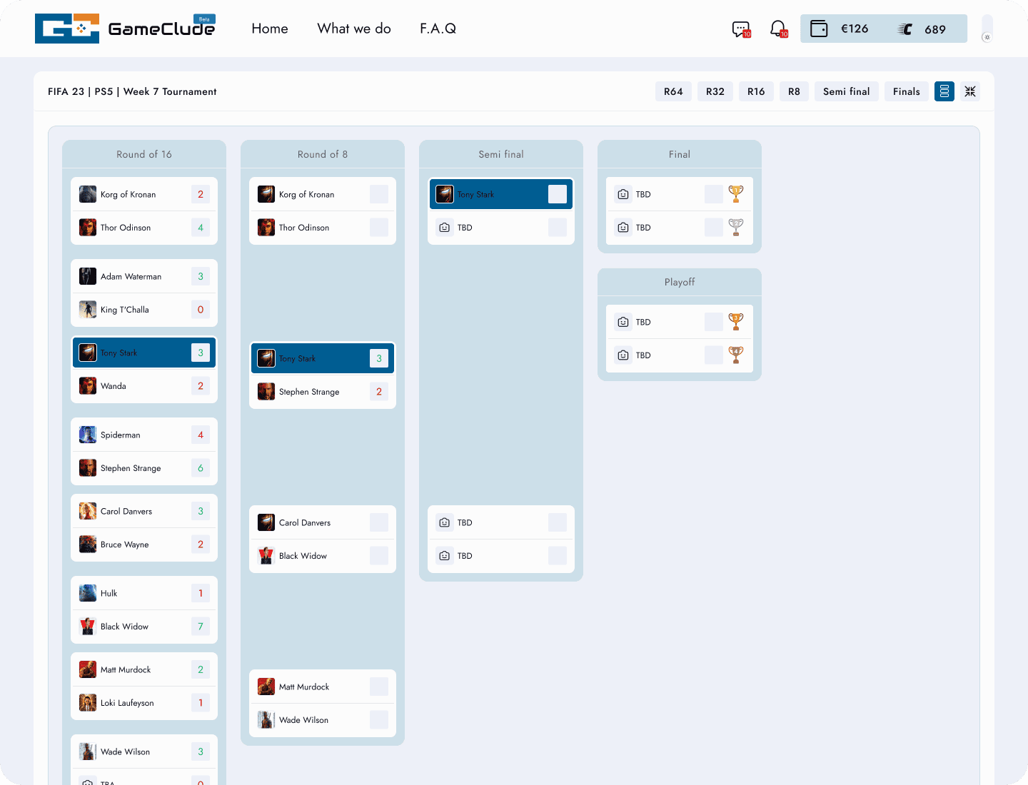Click Adam Waterman's avatar
The height and width of the screenshot is (785, 1028).
88,276
